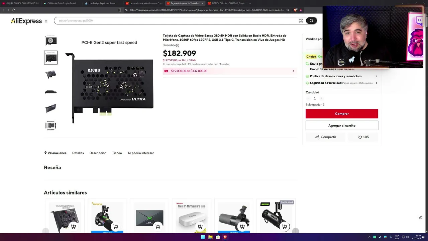The height and width of the screenshot is (241, 428).
Task: Go back with the browser back arrow
Action: click(3, 10)
